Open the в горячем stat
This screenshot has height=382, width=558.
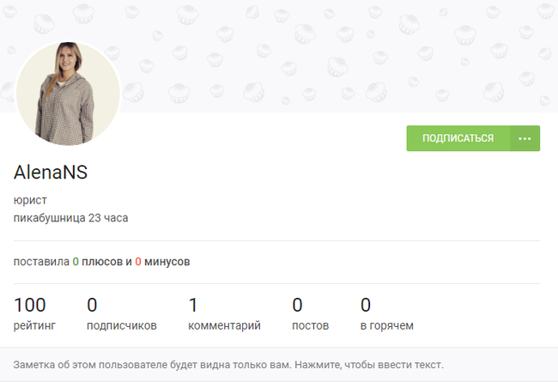386,325
